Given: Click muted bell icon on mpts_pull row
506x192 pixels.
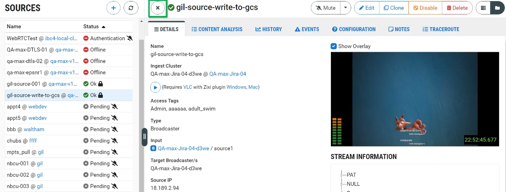Looking at the screenshot, I should pyautogui.click(x=115, y=152).
